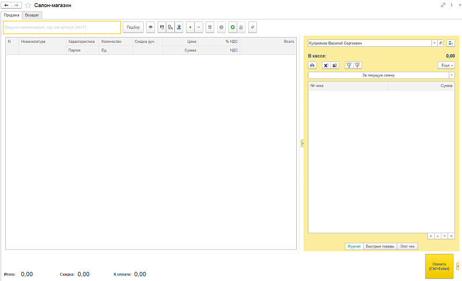
Task: Expand the cashier name dropdown
Action: pyautogui.click(x=434, y=43)
